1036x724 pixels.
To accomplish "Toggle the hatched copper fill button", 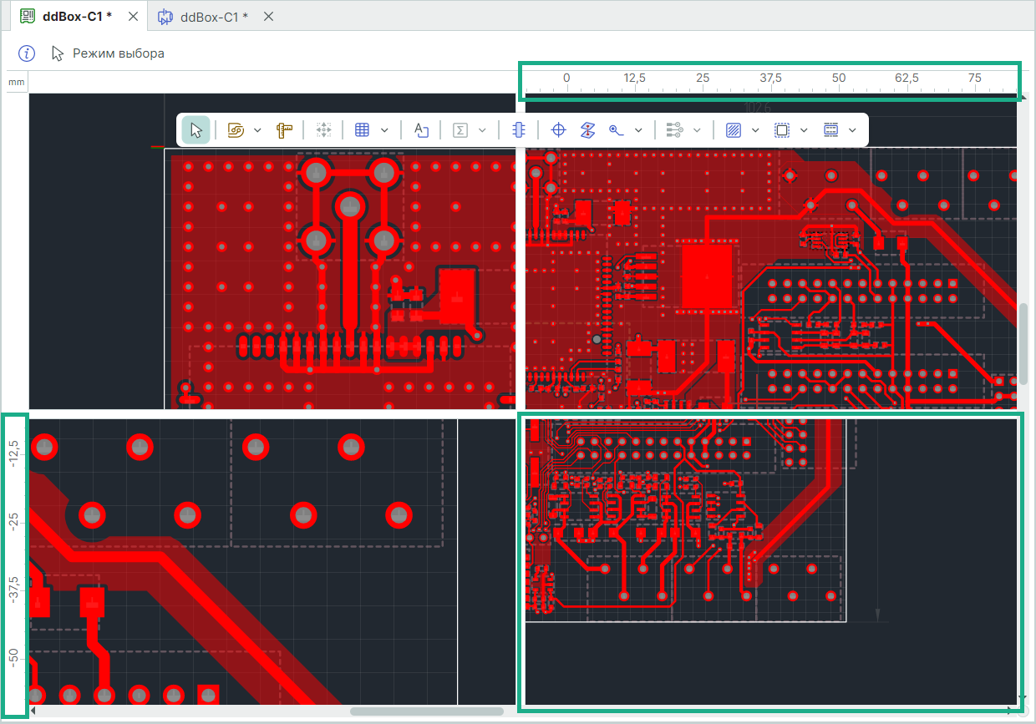I will point(734,130).
